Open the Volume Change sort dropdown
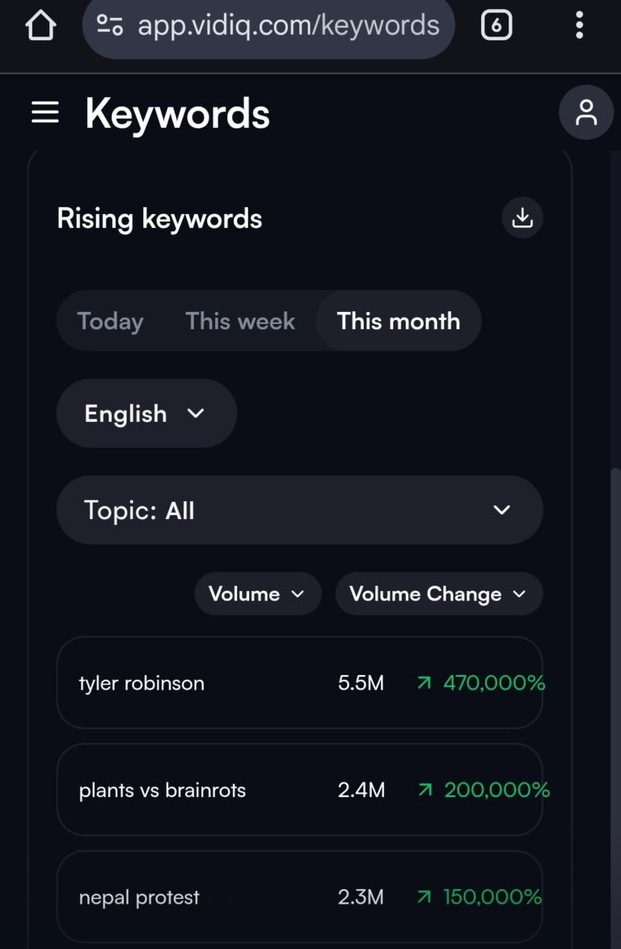 click(x=438, y=594)
